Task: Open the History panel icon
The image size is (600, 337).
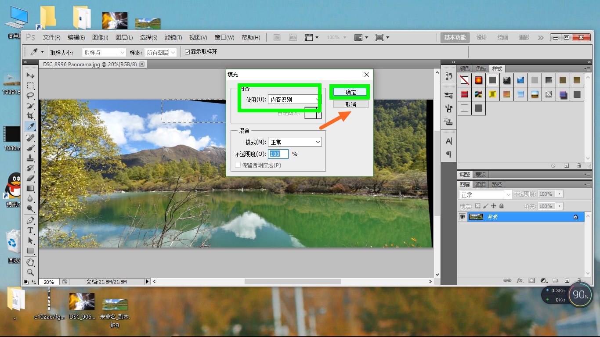Action: click(x=448, y=76)
